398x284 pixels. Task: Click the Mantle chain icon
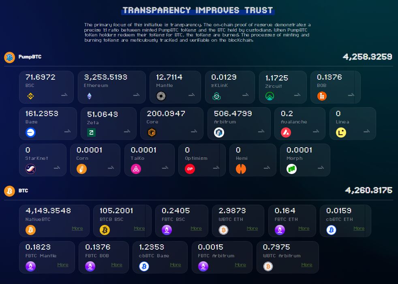(x=161, y=96)
